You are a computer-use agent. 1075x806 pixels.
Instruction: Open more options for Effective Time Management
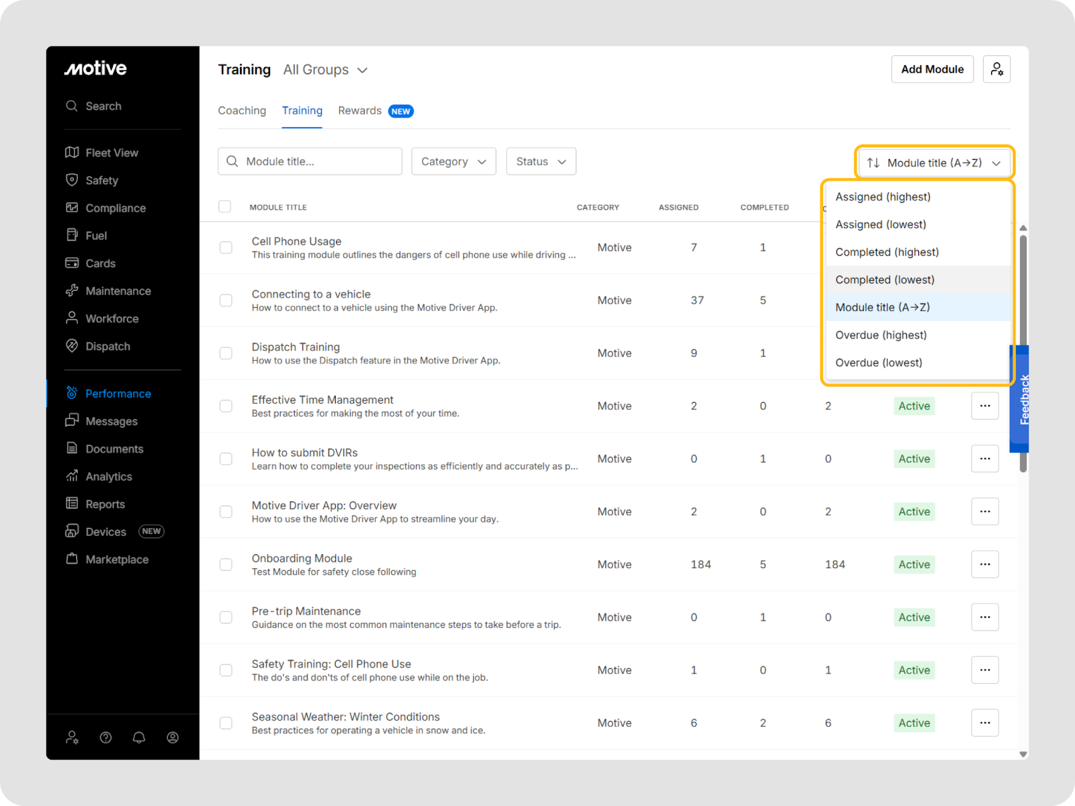point(984,406)
